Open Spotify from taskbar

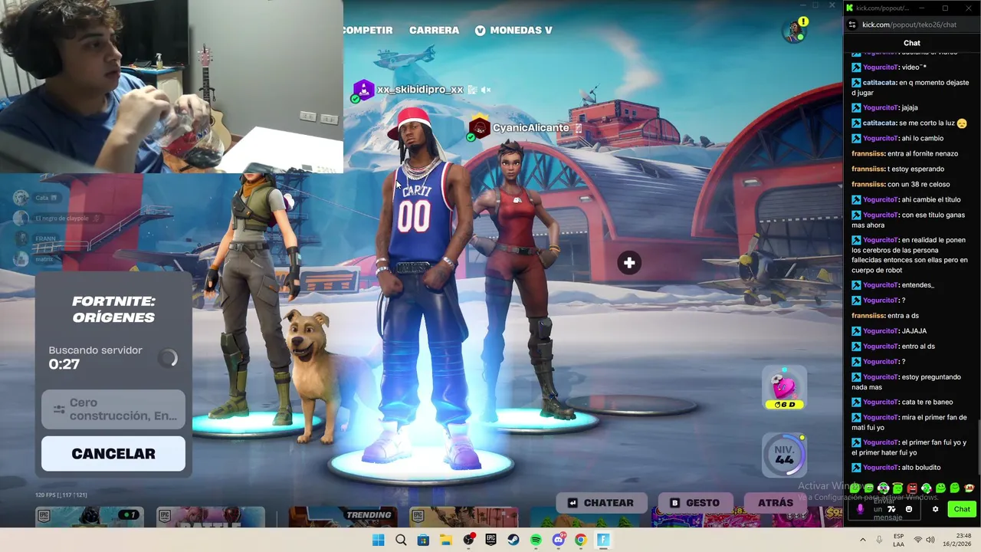click(536, 540)
